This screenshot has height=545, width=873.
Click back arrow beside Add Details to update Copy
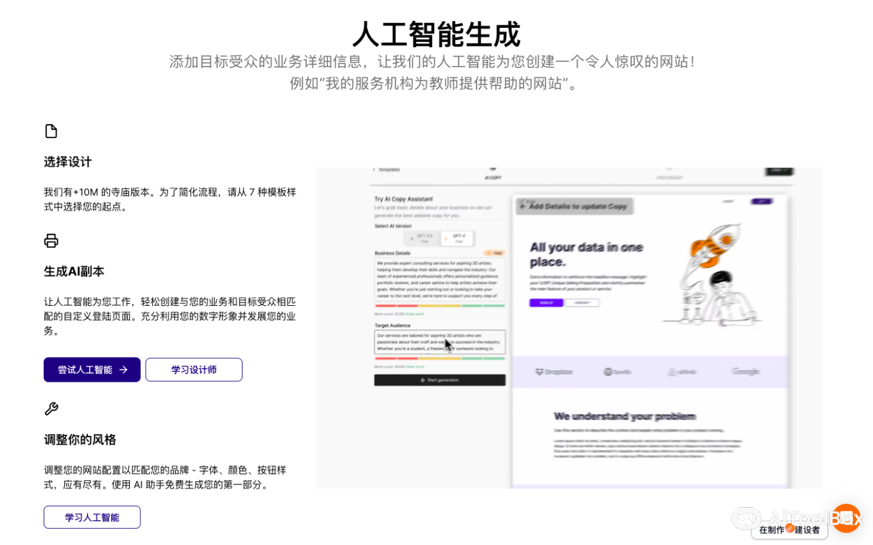click(x=523, y=206)
